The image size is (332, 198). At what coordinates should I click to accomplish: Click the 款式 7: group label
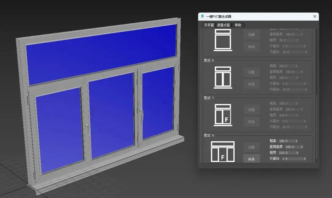[209, 98]
